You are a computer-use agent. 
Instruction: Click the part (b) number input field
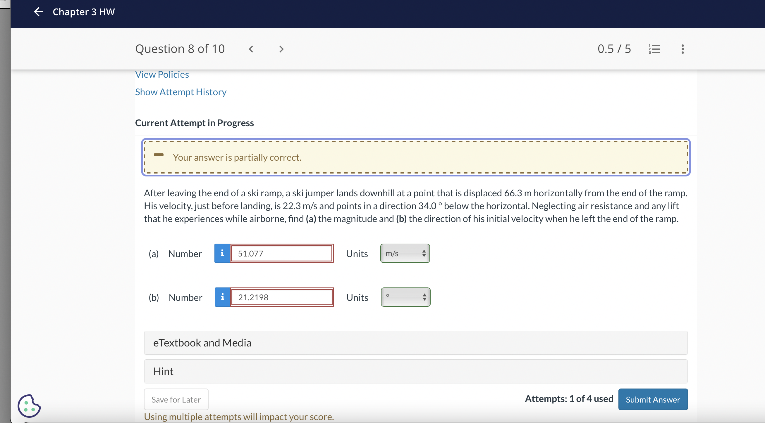coord(282,297)
